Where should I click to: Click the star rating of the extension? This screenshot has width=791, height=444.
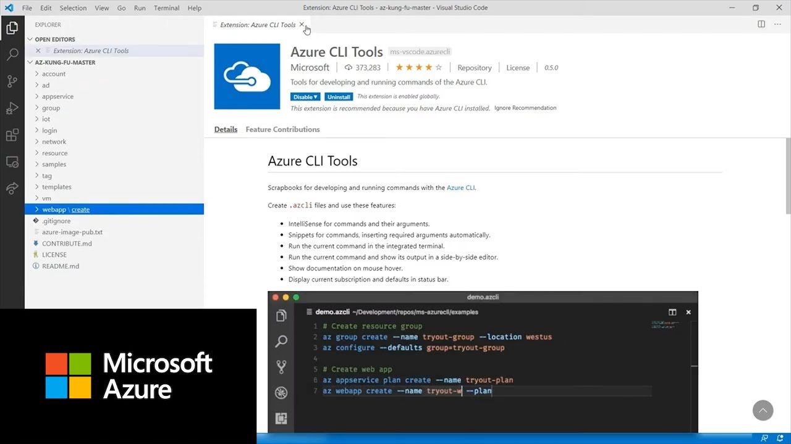(x=419, y=67)
